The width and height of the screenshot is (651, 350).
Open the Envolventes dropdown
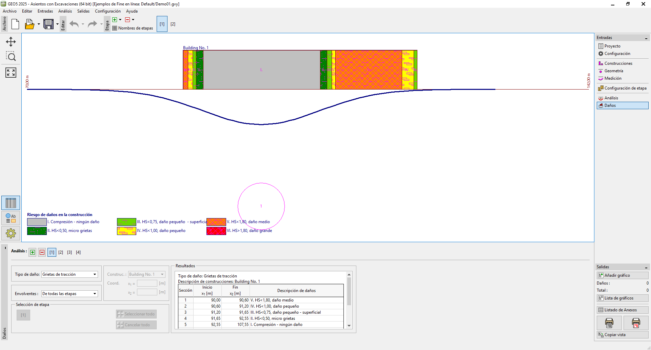pos(70,294)
